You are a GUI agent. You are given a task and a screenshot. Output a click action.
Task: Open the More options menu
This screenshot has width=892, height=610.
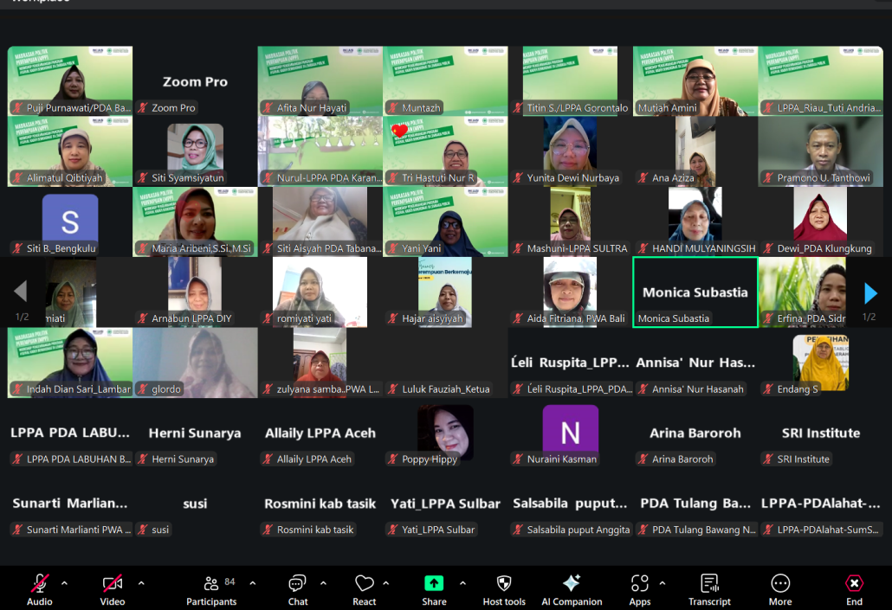click(779, 589)
